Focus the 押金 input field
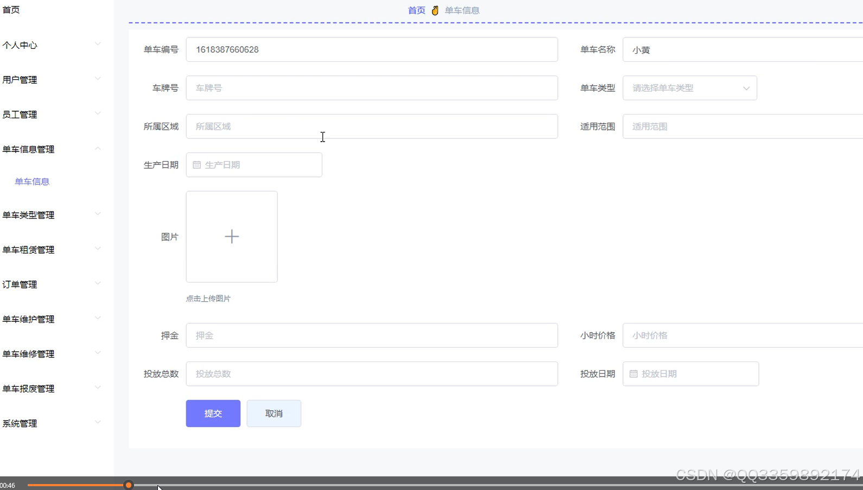This screenshot has width=863, height=490. (372, 335)
